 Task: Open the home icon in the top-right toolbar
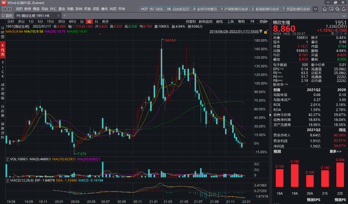pyautogui.click(x=325, y=9)
